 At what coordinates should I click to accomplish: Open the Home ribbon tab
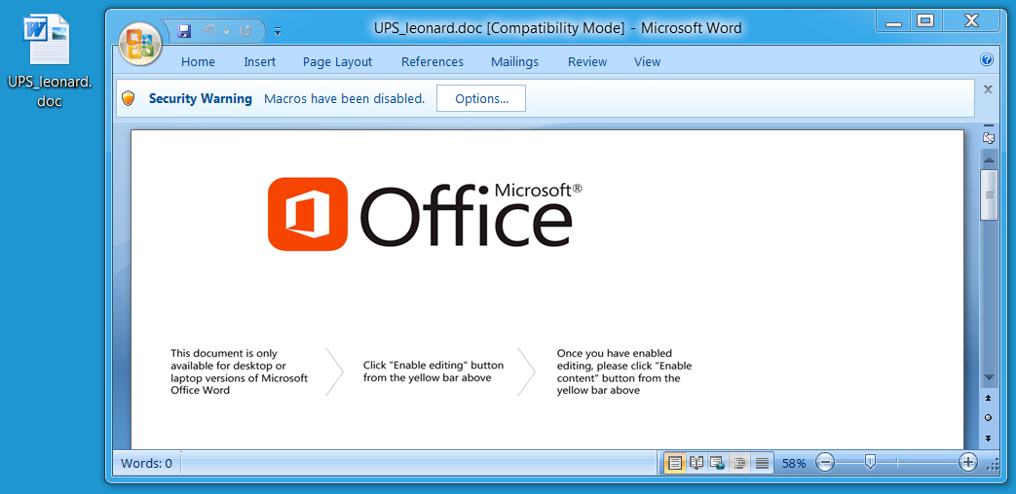(198, 62)
